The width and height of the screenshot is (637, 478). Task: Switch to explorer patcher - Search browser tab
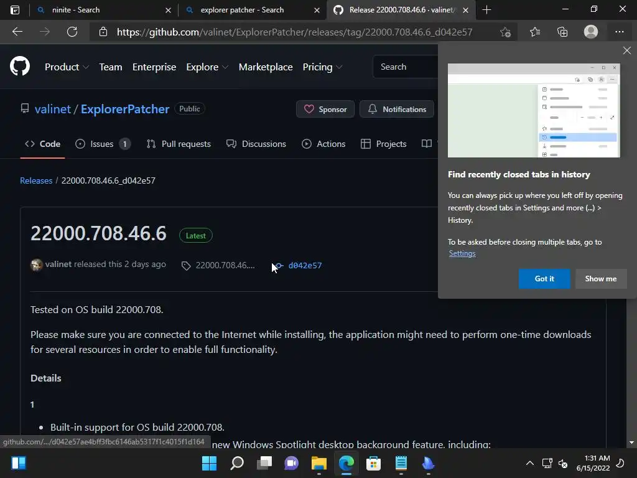pos(252,10)
